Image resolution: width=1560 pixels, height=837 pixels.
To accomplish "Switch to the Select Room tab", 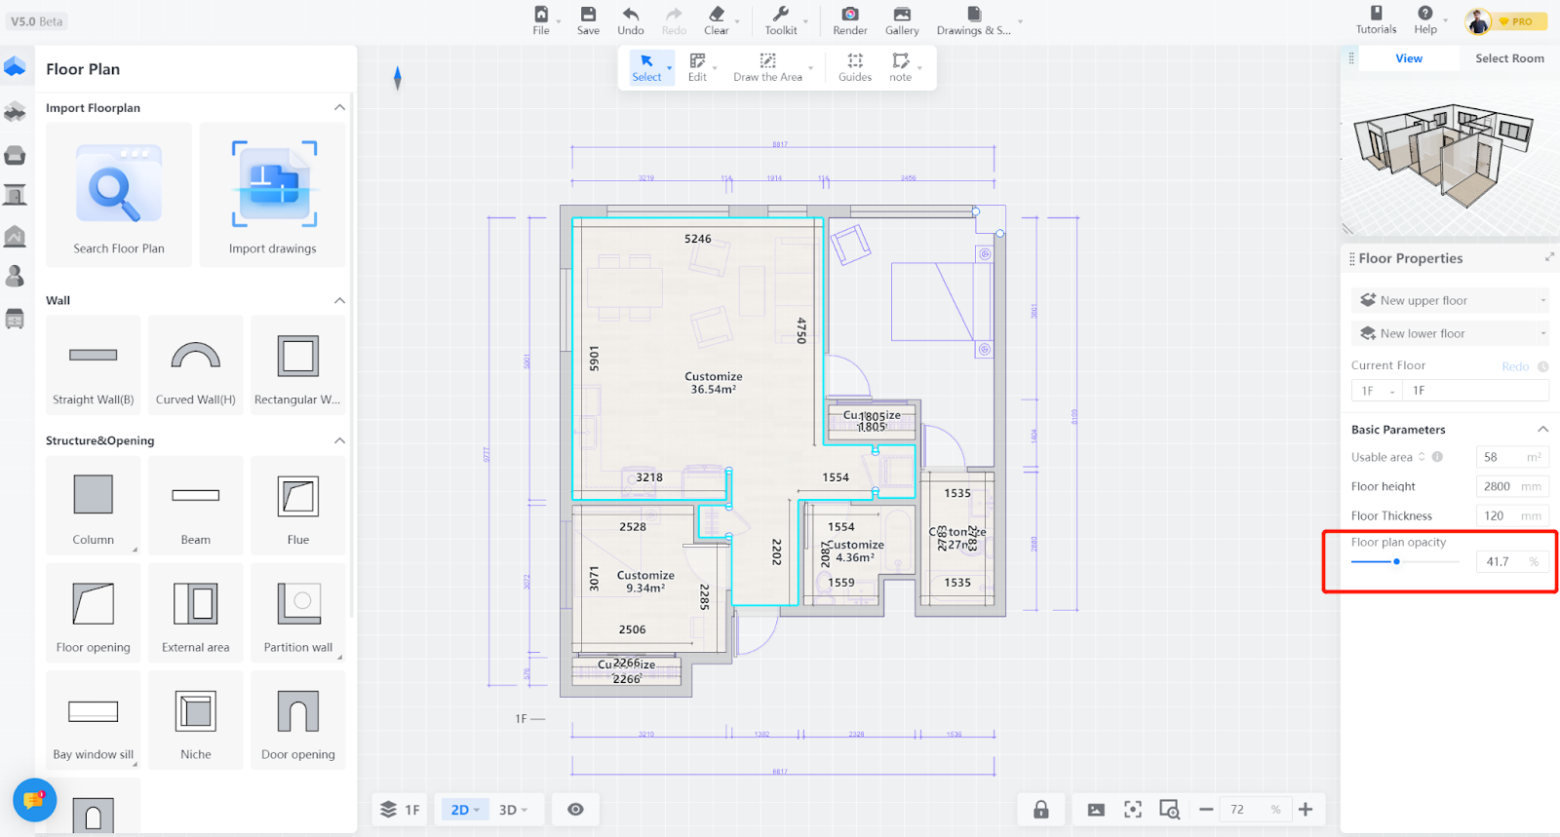I will coord(1508,58).
